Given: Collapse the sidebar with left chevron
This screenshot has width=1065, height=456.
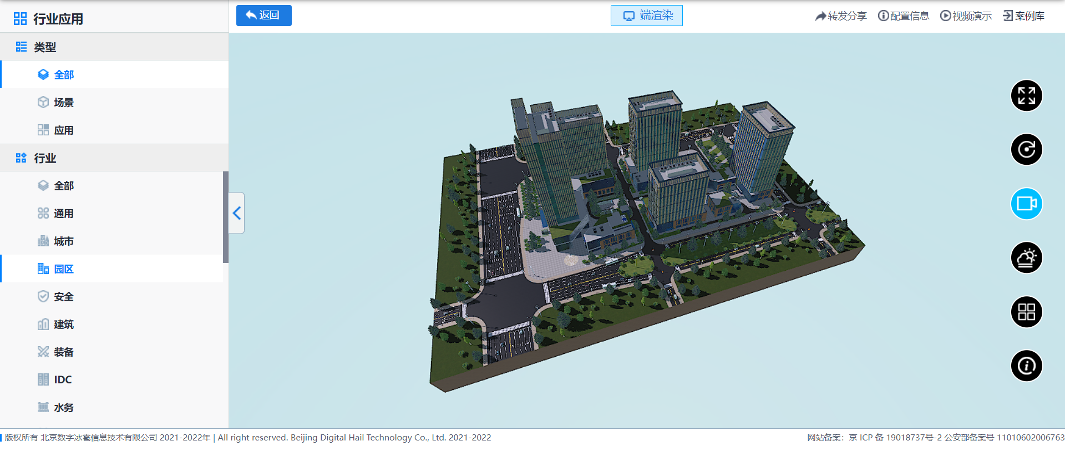Looking at the screenshot, I should click(x=237, y=213).
